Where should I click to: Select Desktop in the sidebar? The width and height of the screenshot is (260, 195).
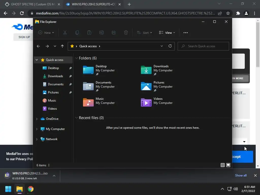pos(53,68)
